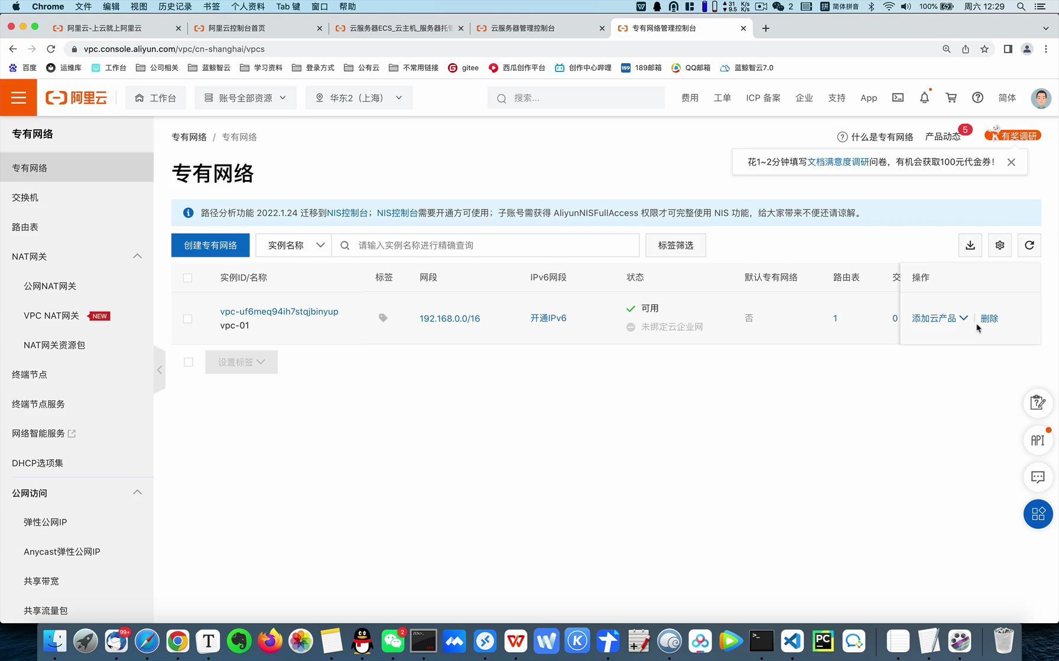Click the 创建专有网络 button
The height and width of the screenshot is (661, 1059).
210,246
